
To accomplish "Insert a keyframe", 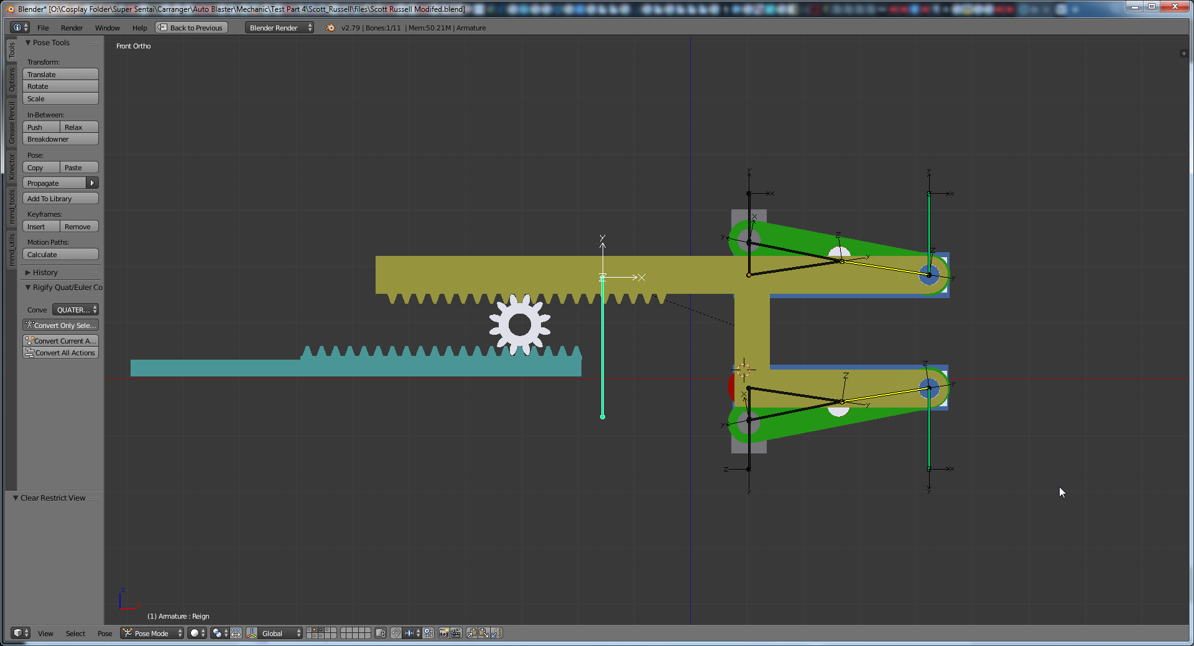I will [41, 226].
